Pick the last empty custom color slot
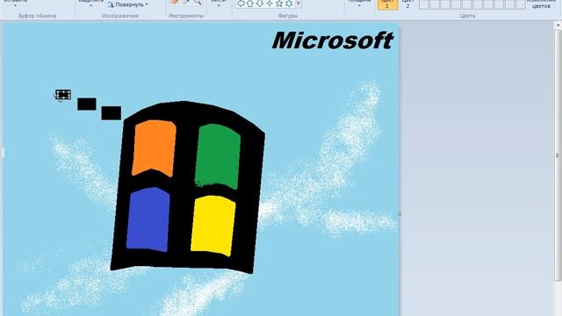The height and width of the screenshot is (316, 562). 521,4
